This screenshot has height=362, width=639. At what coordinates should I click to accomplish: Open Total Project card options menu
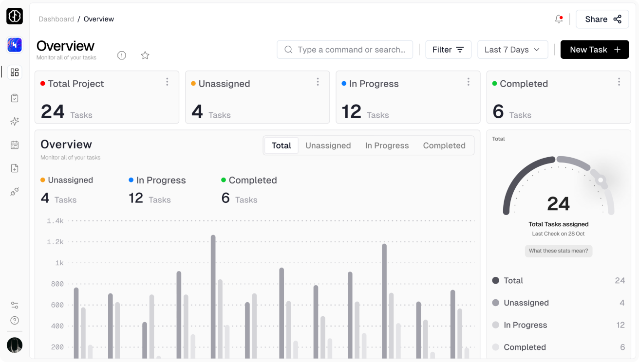pyautogui.click(x=167, y=82)
